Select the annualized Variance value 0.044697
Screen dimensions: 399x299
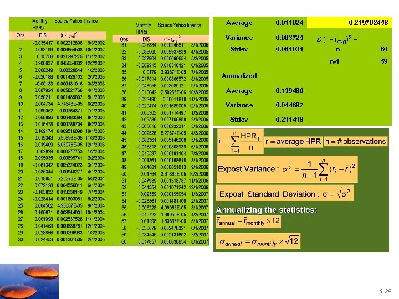pos(289,105)
